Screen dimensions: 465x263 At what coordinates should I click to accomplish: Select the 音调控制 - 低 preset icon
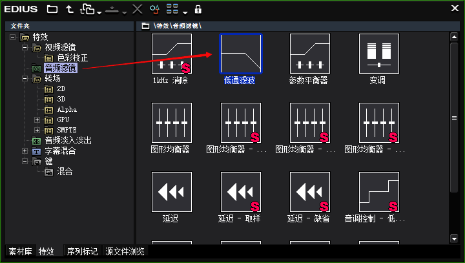379,192
